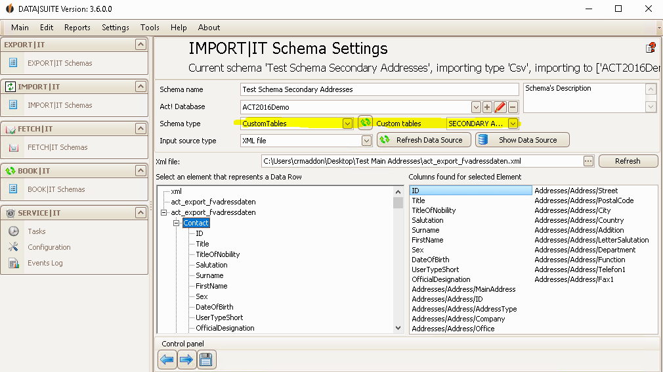Click Refresh Data Source button
The height and width of the screenshot is (372, 663).
coord(424,140)
